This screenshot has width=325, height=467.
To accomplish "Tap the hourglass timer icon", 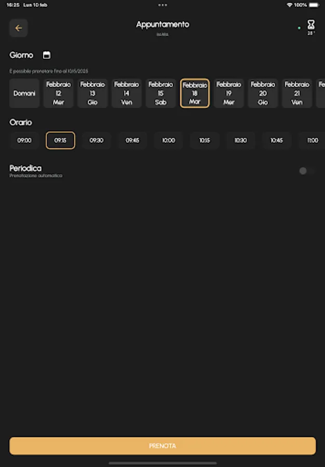I will coord(311,25).
